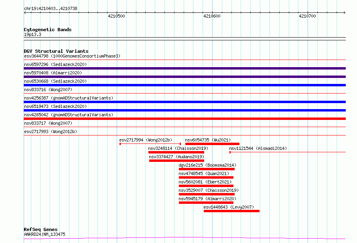Screen dimensions: 357x243
Task: Open dgv216e215 (Boomsma2014) variant label
Action: [207, 165]
